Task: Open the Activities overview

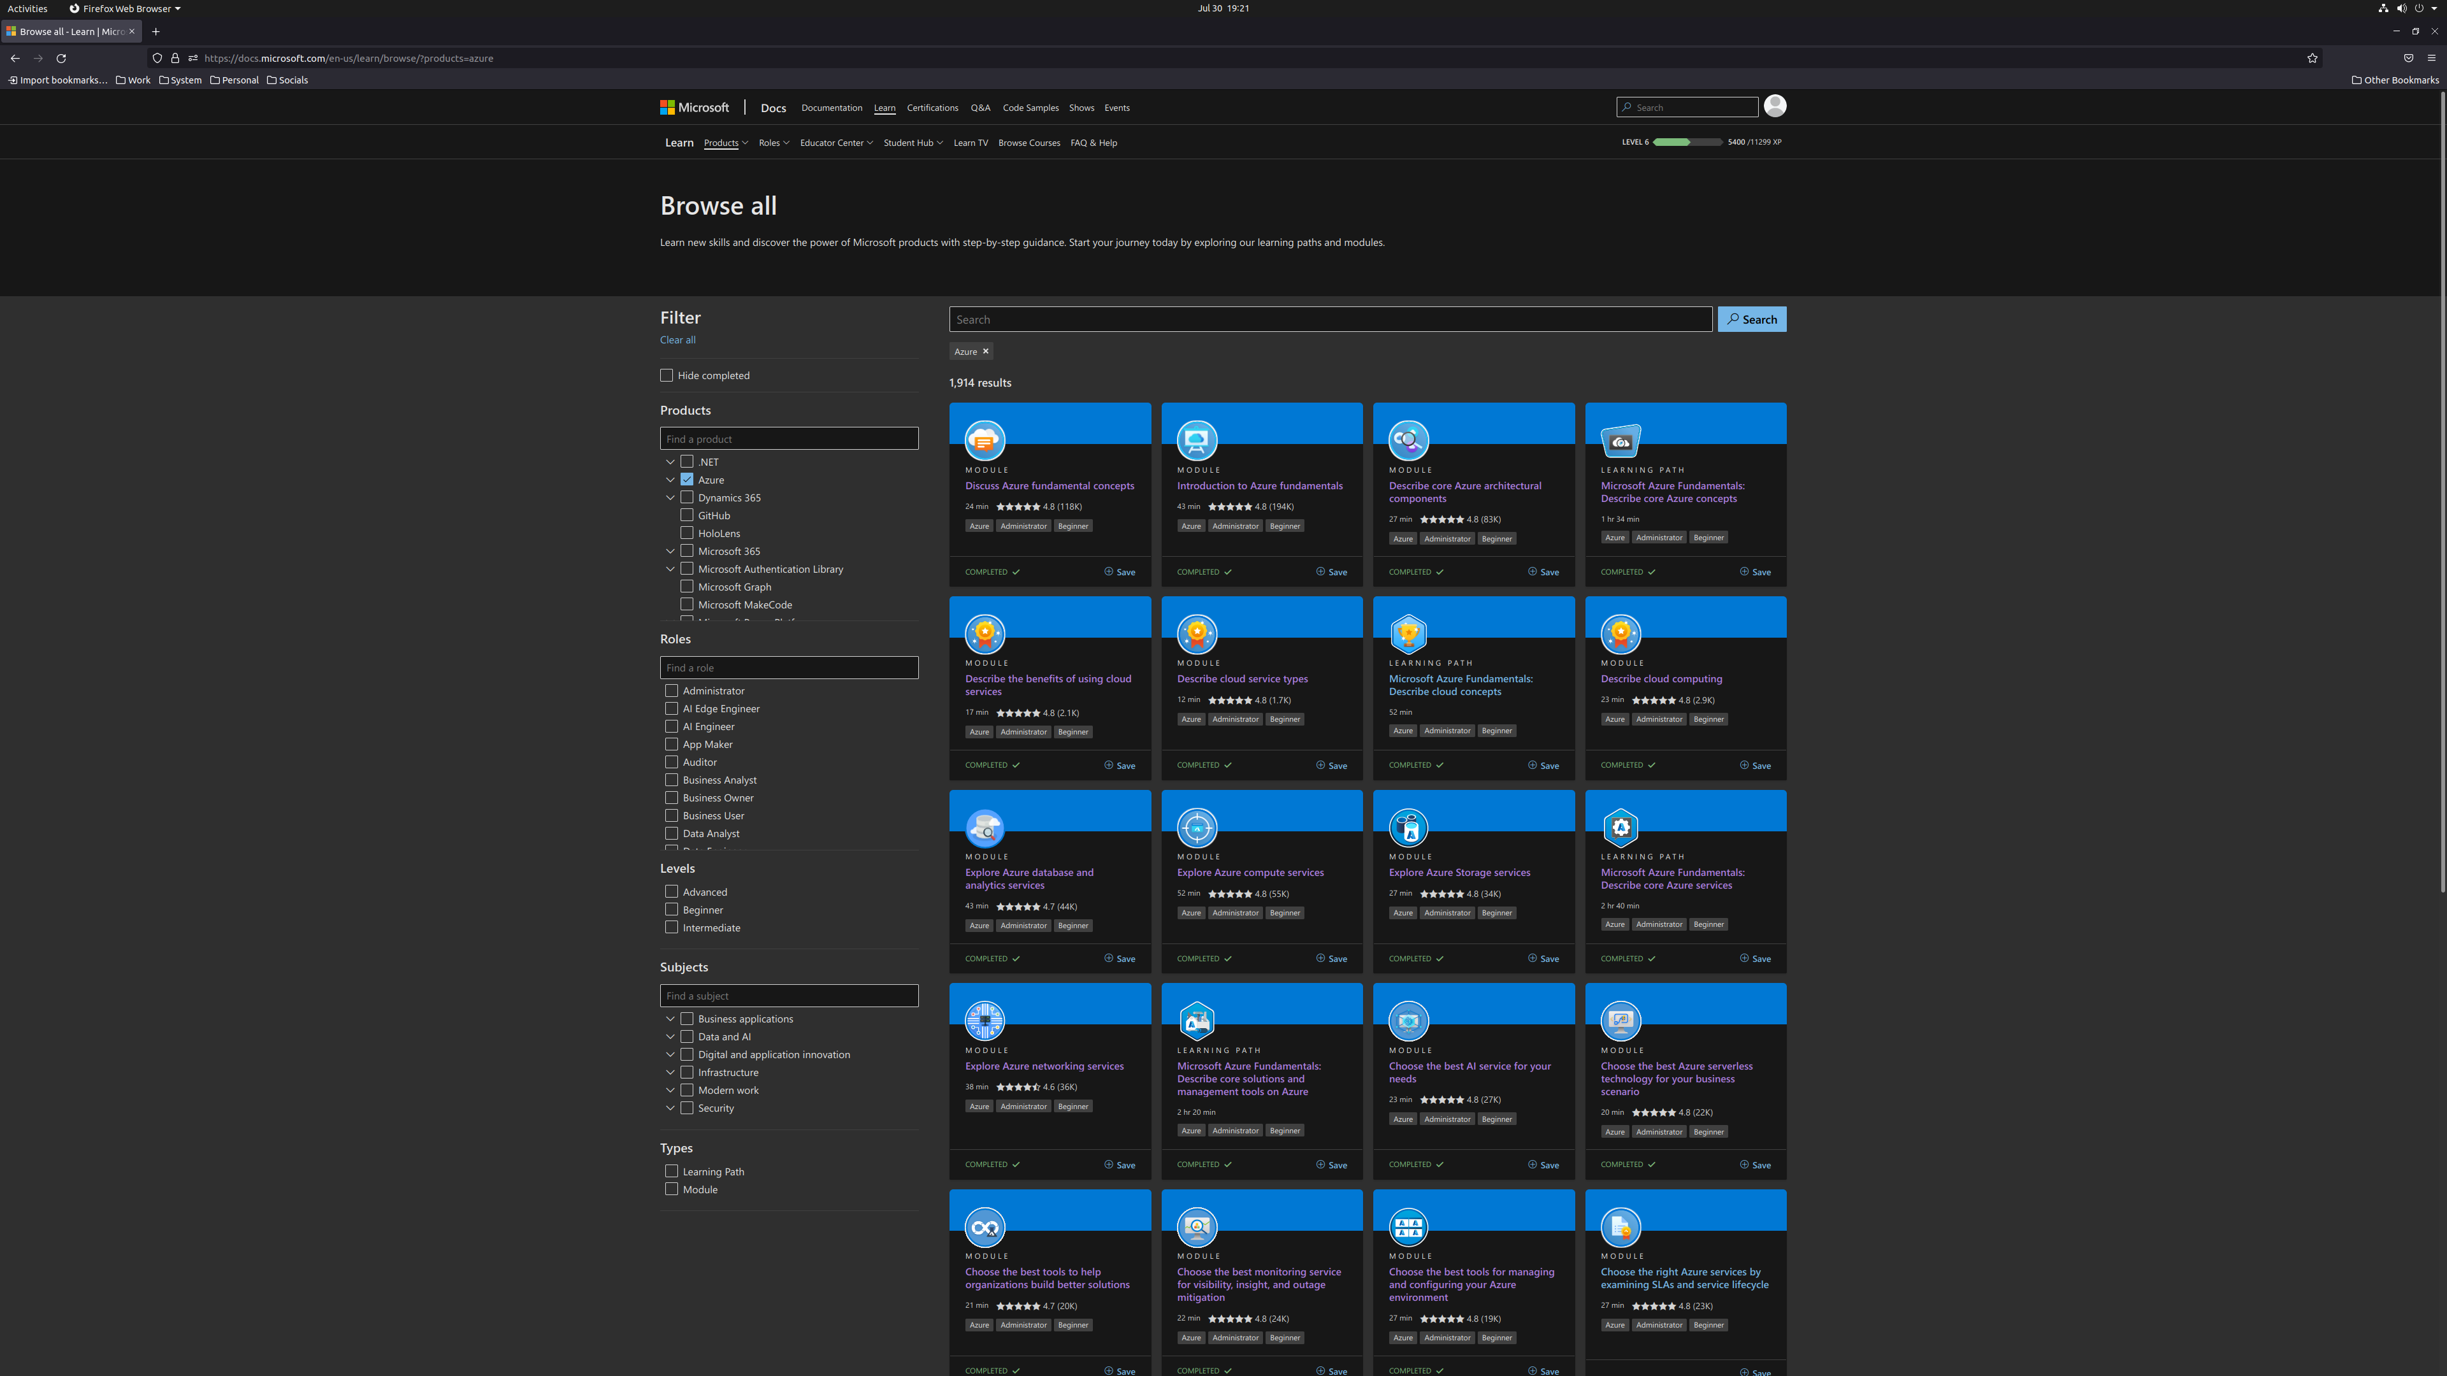Action: click(x=27, y=8)
